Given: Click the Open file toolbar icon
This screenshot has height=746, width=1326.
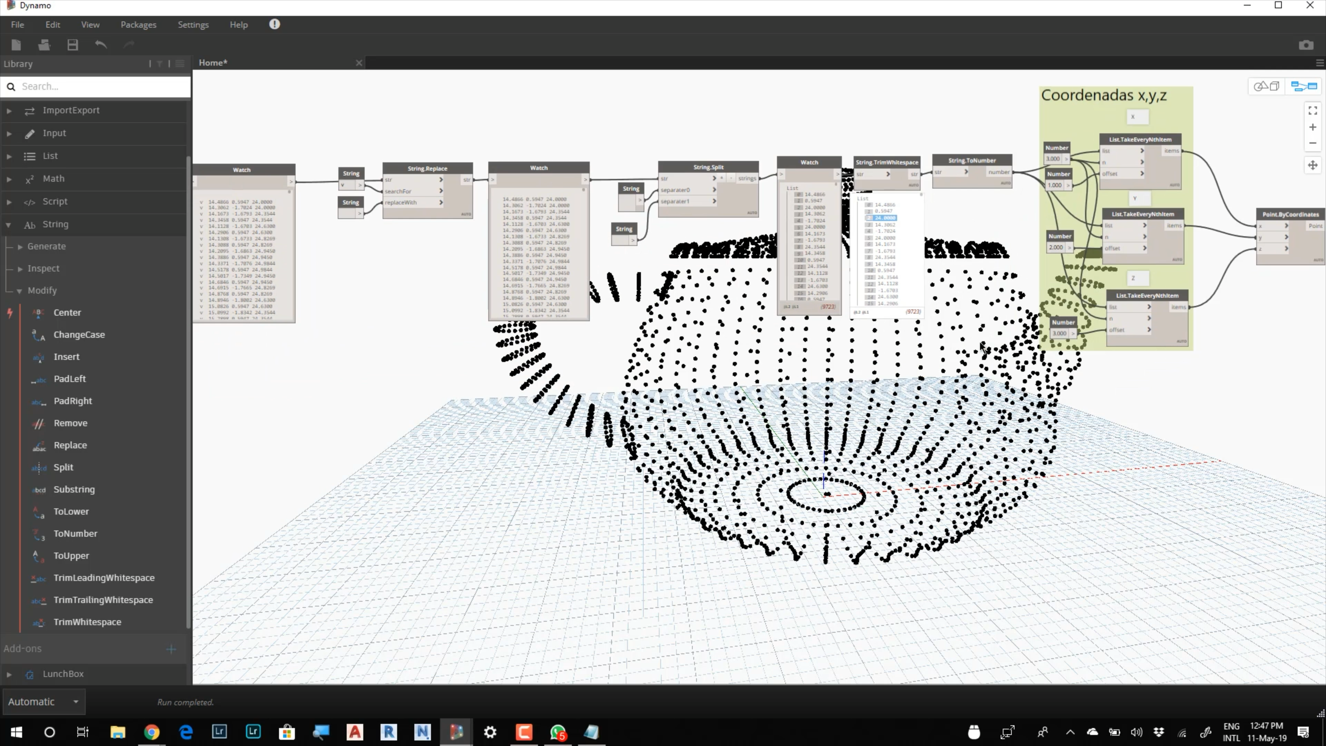Looking at the screenshot, I should 44,45.
